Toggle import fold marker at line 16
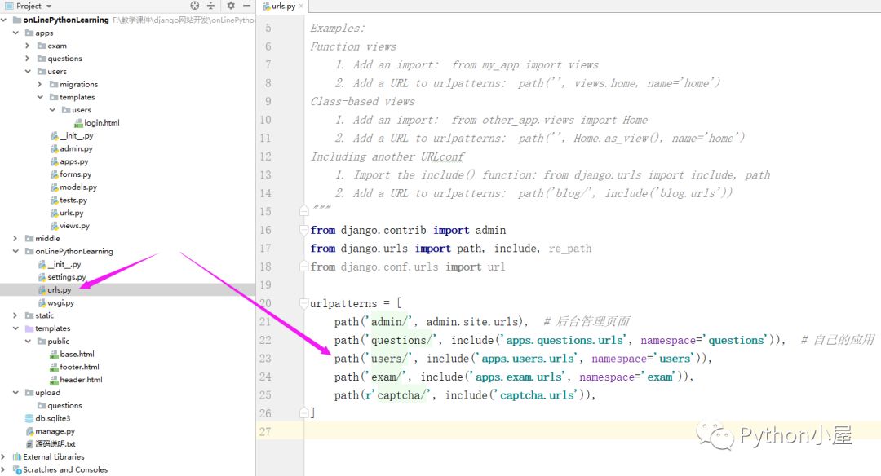Viewport: 881px width, 476px height. 304,230
